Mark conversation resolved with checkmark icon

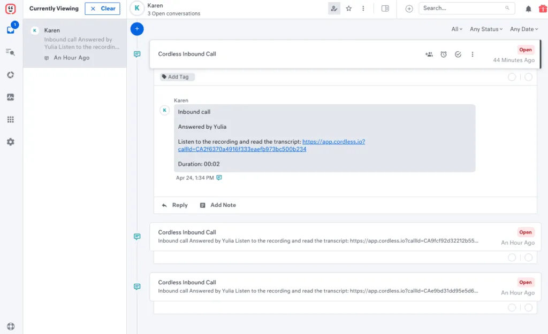pyautogui.click(x=458, y=55)
